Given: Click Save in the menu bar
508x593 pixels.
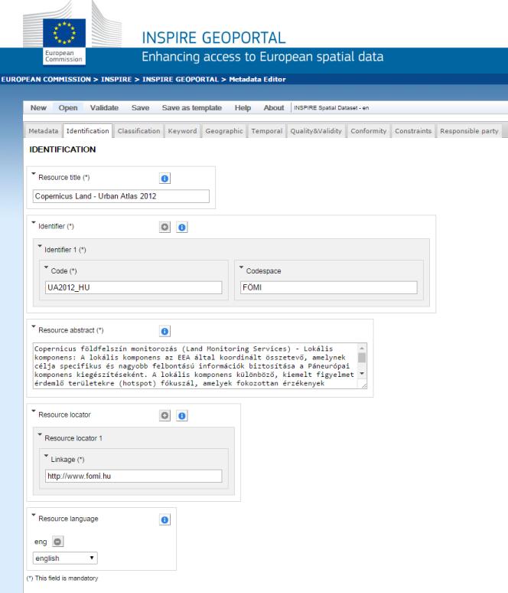Looking at the screenshot, I should click(x=141, y=108).
